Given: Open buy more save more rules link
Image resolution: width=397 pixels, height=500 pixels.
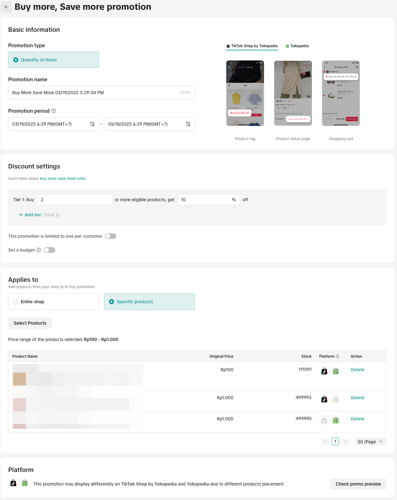Looking at the screenshot, I should tap(63, 179).
